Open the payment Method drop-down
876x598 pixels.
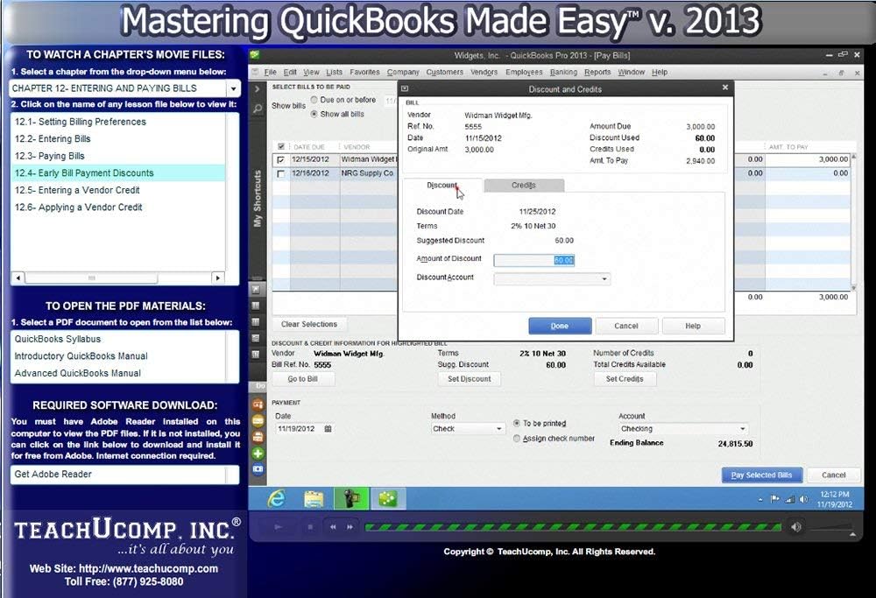point(499,429)
